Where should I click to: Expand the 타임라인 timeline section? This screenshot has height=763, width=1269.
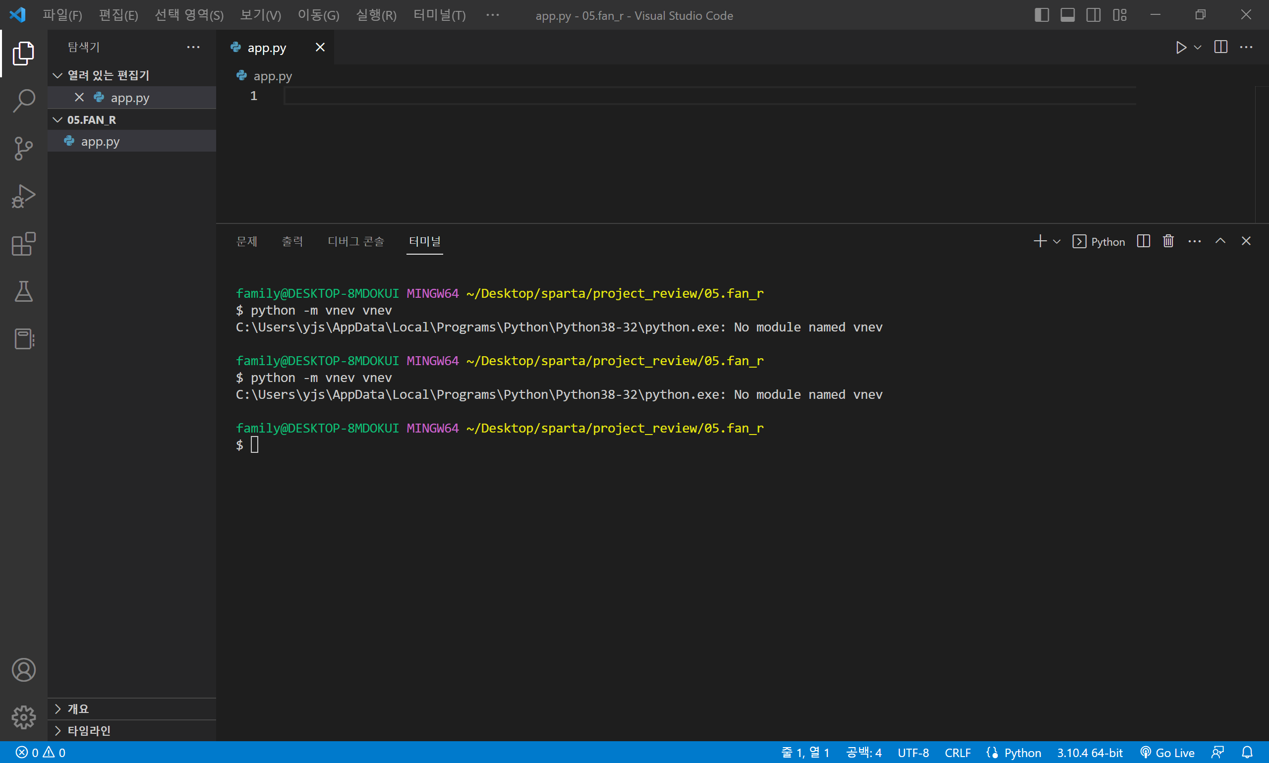132,731
